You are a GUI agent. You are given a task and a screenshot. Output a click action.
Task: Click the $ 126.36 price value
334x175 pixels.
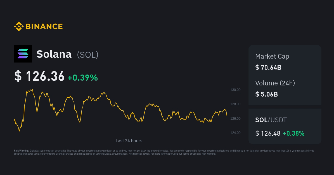[x=39, y=76]
